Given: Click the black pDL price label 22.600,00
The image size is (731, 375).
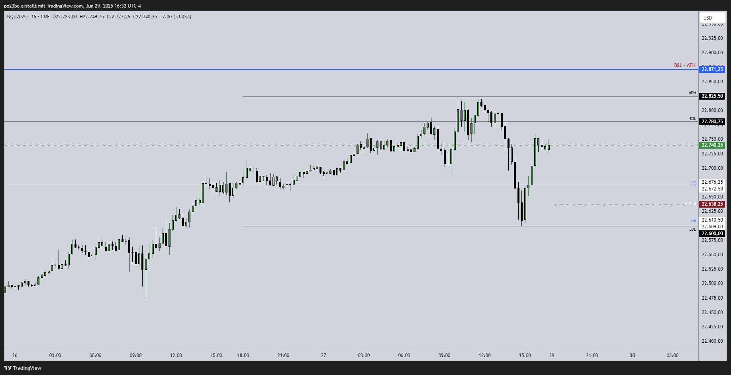Looking at the screenshot, I should point(712,234).
